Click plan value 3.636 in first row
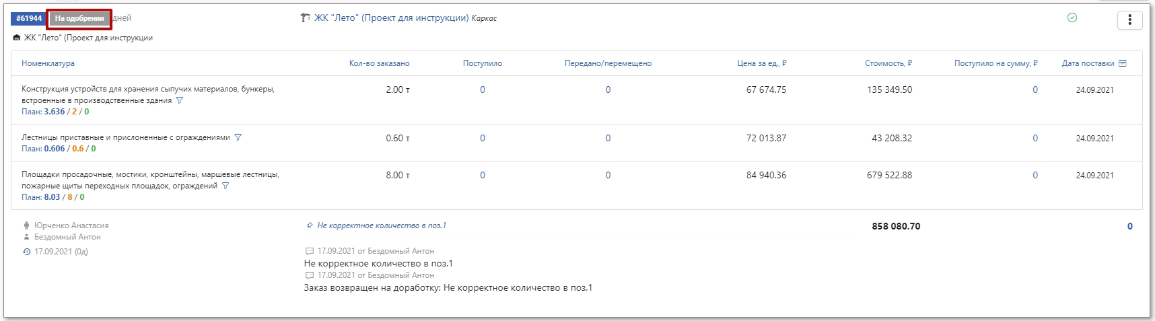Viewport: 1155px width, 321px height. (x=55, y=112)
